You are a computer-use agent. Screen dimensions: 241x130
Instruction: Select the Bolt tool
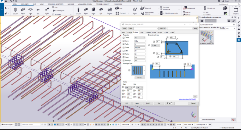[38, 11]
